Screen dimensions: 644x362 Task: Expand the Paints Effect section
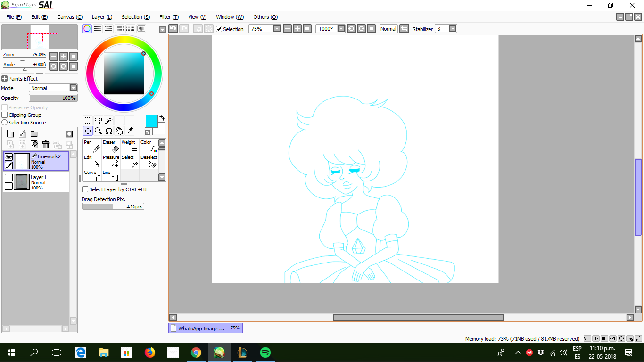coord(5,79)
